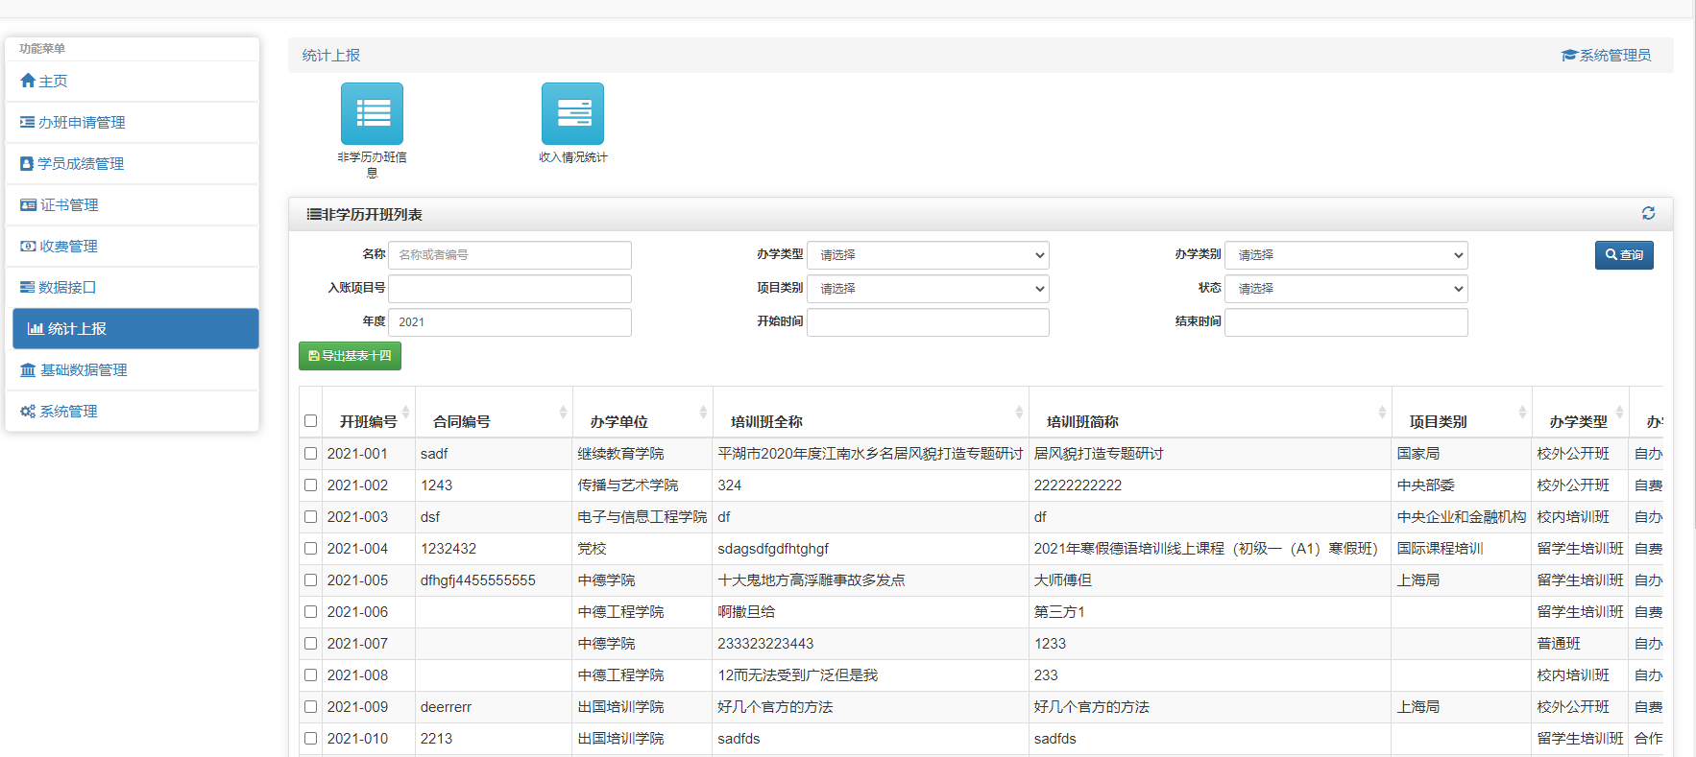
Task: Open the 项目类别 dropdown filter
Action: (x=928, y=289)
